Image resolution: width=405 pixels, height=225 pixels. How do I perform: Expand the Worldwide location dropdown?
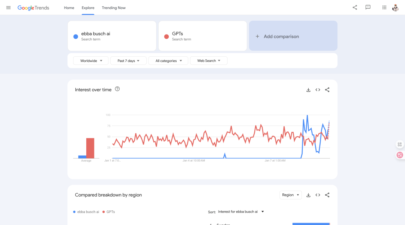click(91, 61)
